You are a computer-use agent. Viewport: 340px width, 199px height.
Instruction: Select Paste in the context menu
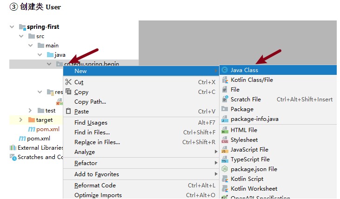tap(141, 112)
